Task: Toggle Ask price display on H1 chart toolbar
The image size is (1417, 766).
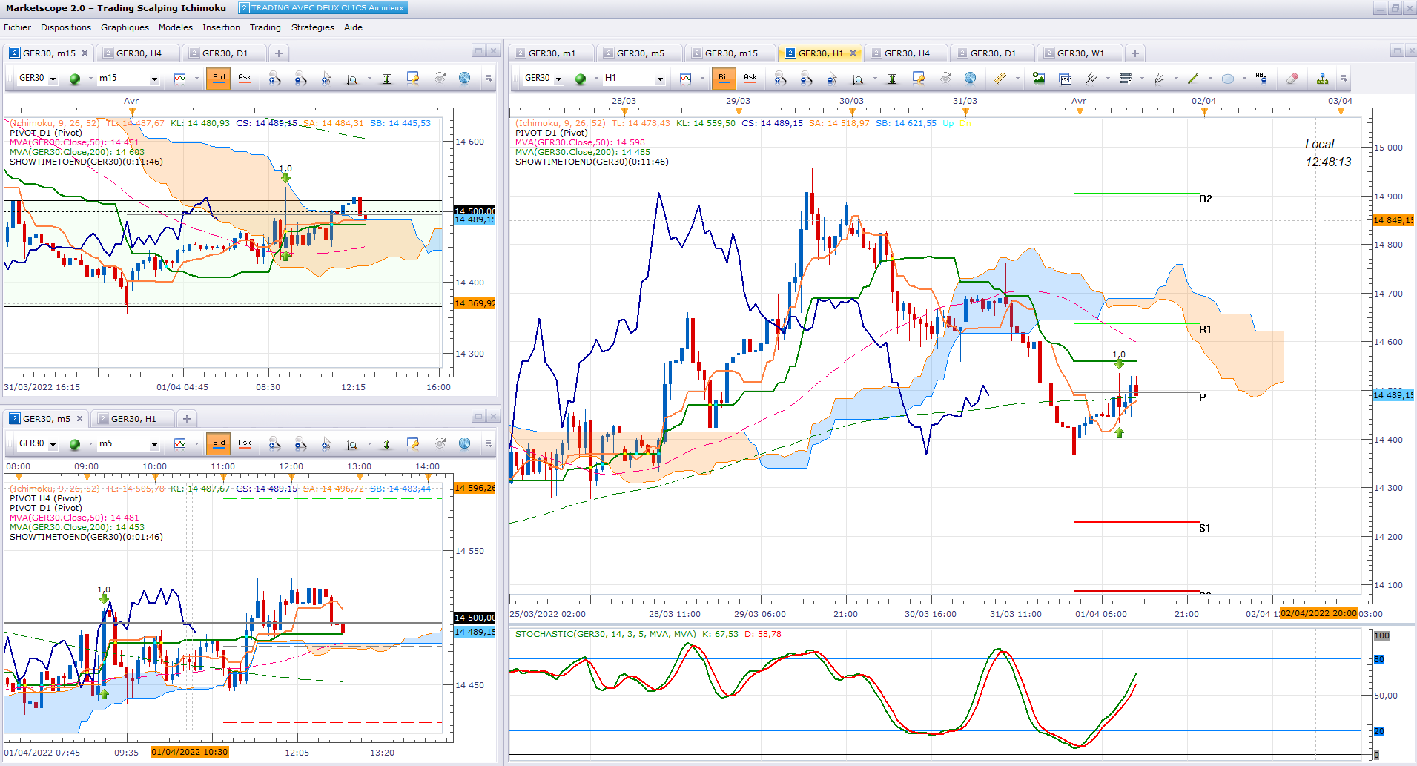Action: (750, 78)
